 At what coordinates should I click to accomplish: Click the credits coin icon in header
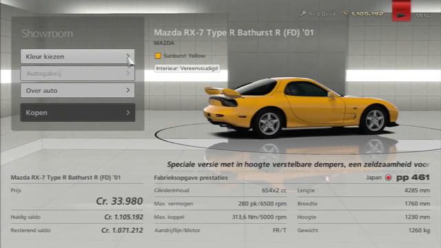(345, 14)
